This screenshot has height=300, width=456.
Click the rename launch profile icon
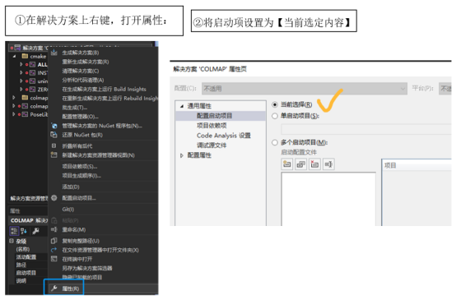tap(328, 164)
